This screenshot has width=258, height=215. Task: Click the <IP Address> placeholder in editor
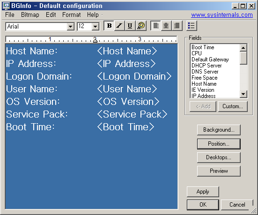pyautogui.click(x=126, y=64)
